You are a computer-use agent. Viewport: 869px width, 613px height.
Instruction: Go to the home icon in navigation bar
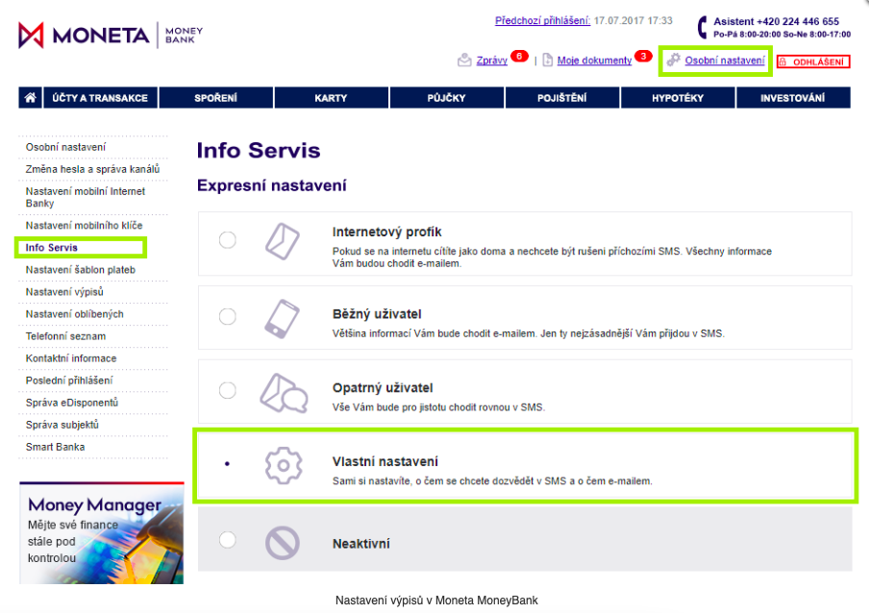click(31, 97)
